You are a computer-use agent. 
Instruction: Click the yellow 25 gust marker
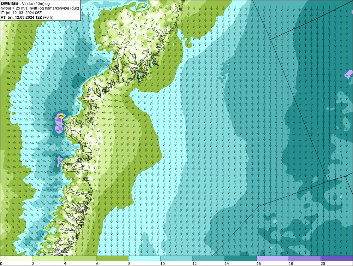point(61,116)
